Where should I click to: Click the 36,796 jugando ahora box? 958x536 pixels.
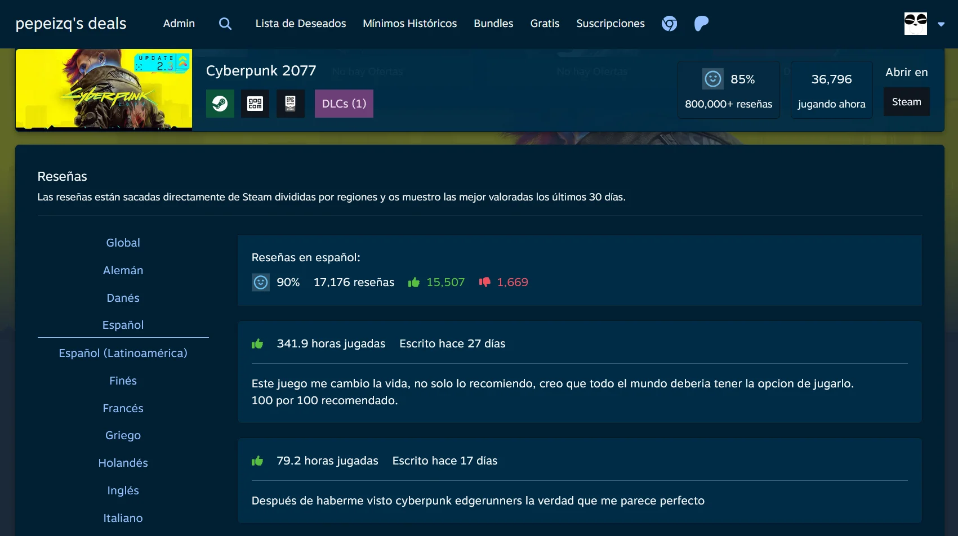tap(832, 90)
